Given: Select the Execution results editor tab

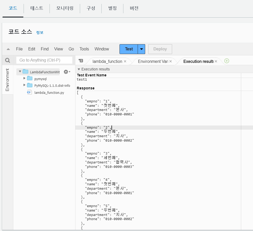Looking at the screenshot, I should 199,62.
